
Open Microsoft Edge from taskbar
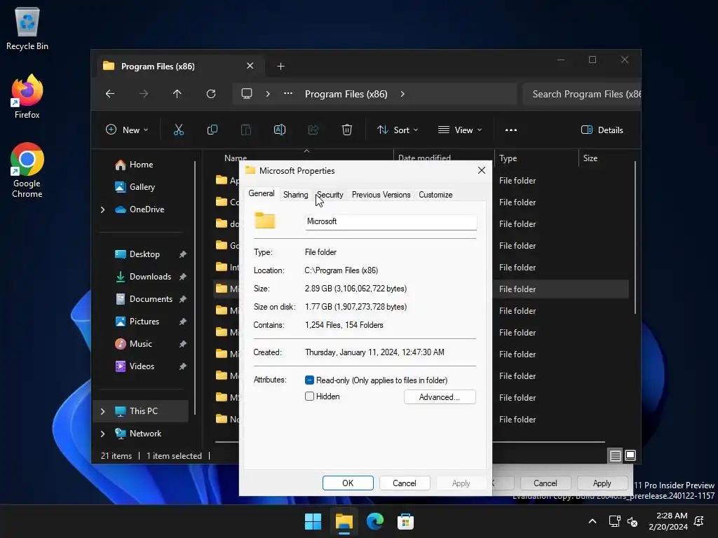point(374,521)
